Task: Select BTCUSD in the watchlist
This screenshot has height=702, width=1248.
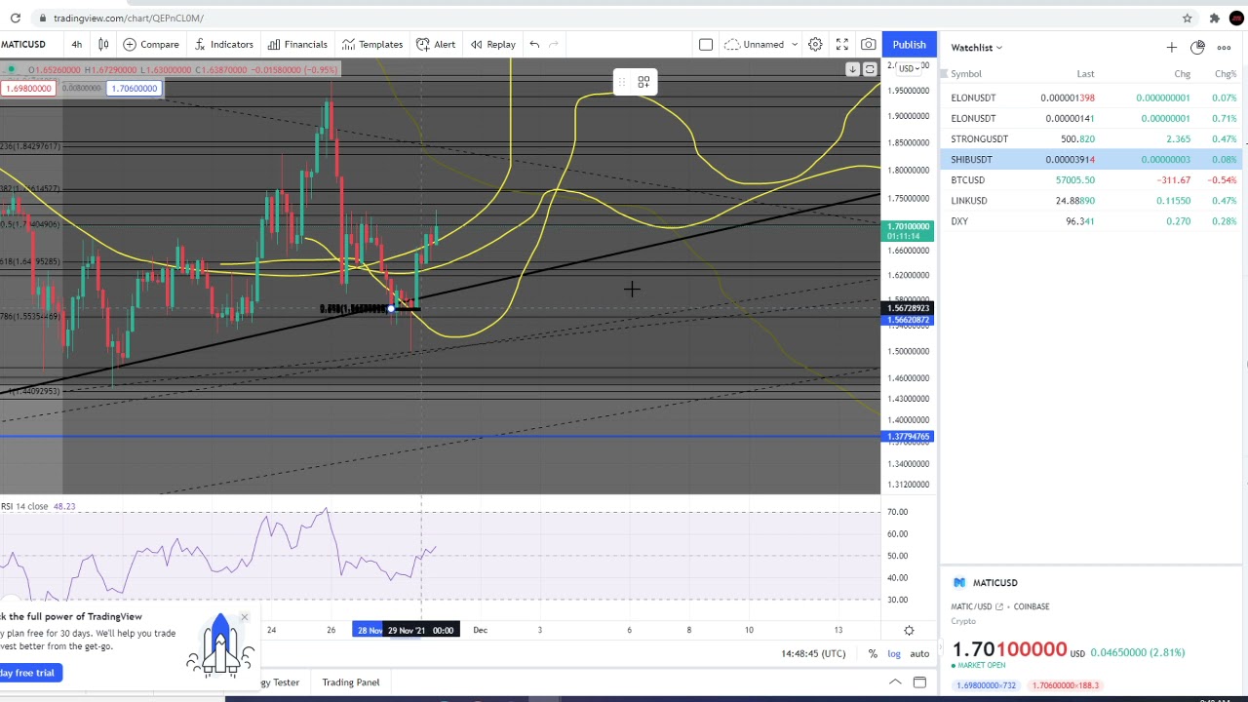Action: pos(1093,179)
